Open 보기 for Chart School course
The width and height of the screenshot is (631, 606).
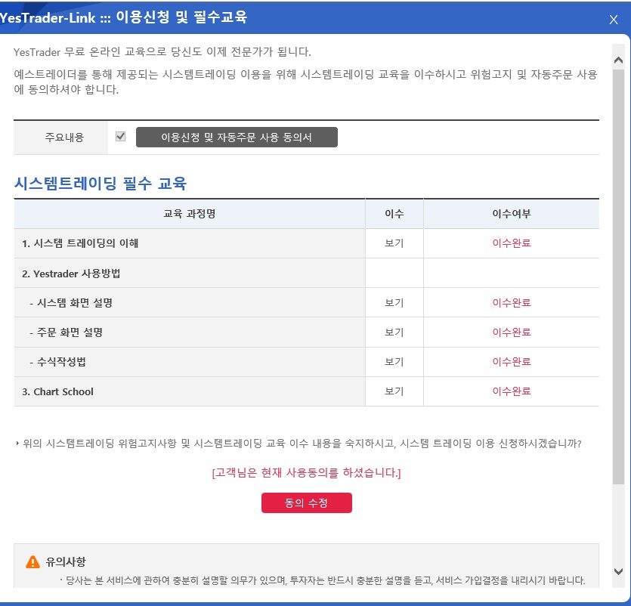click(x=394, y=391)
